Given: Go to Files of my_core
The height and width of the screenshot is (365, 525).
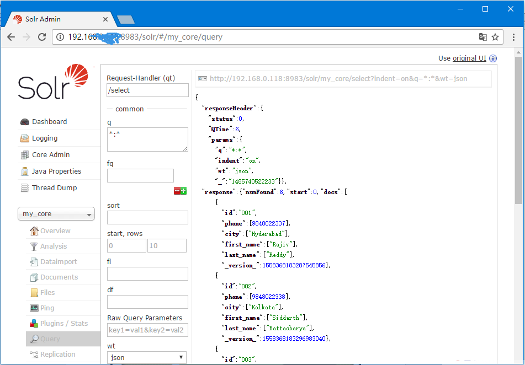Looking at the screenshot, I should coord(47,293).
